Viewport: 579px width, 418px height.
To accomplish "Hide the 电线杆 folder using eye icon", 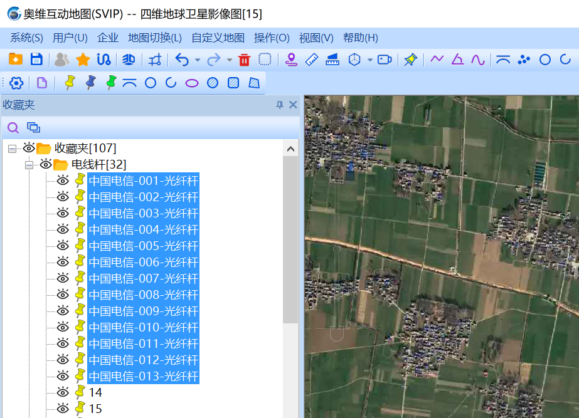I will tap(46, 164).
